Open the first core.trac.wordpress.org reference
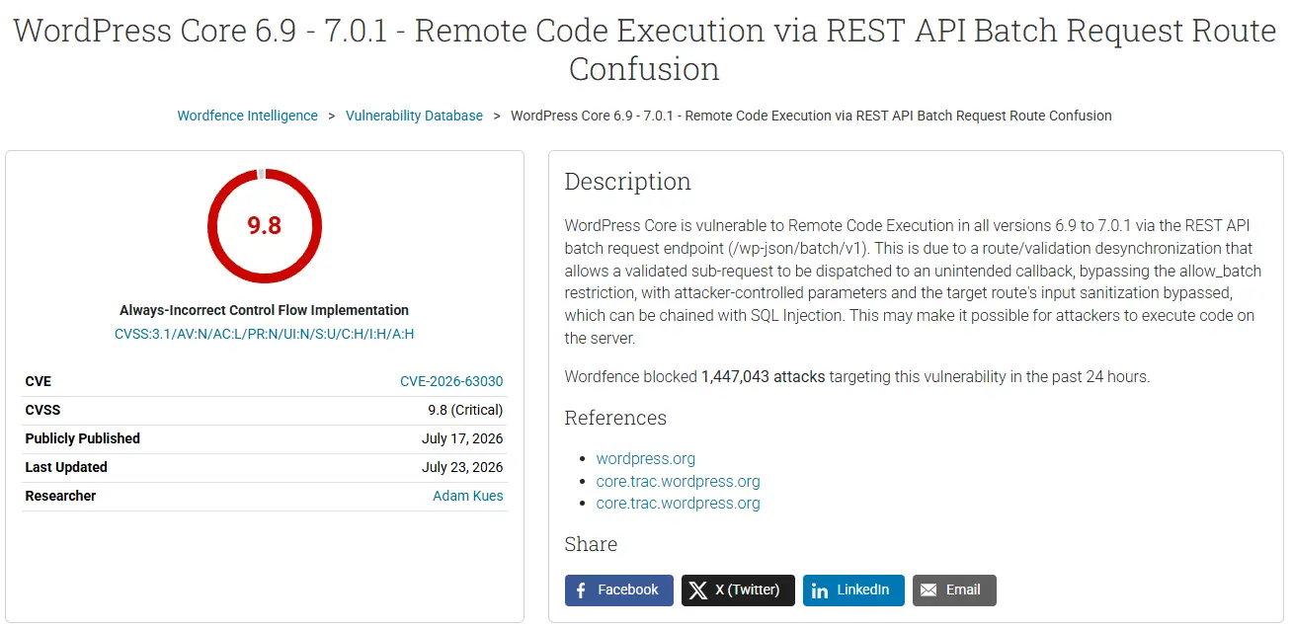This screenshot has width=1292, height=629. coord(679,481)
